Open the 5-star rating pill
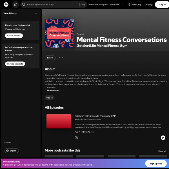 click(50, 98)
